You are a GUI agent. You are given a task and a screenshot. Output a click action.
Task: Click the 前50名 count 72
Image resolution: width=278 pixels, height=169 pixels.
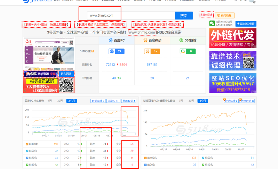click(x=56, y=151)
